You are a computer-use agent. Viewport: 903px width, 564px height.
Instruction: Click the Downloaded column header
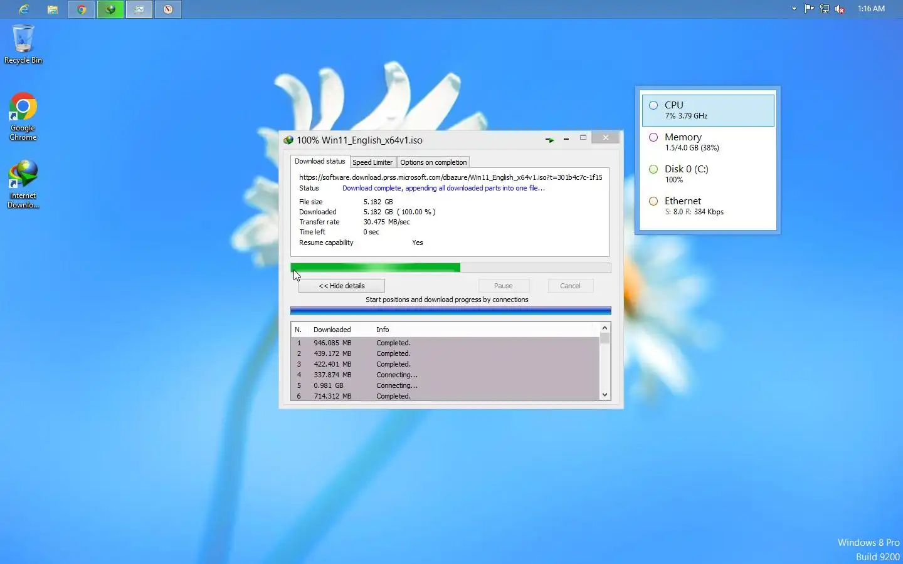pos(332,330)
